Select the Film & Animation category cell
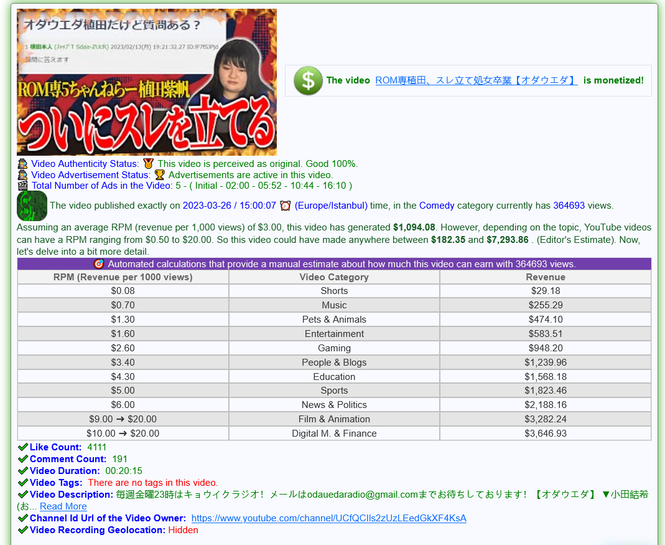 tap(334, 419)
